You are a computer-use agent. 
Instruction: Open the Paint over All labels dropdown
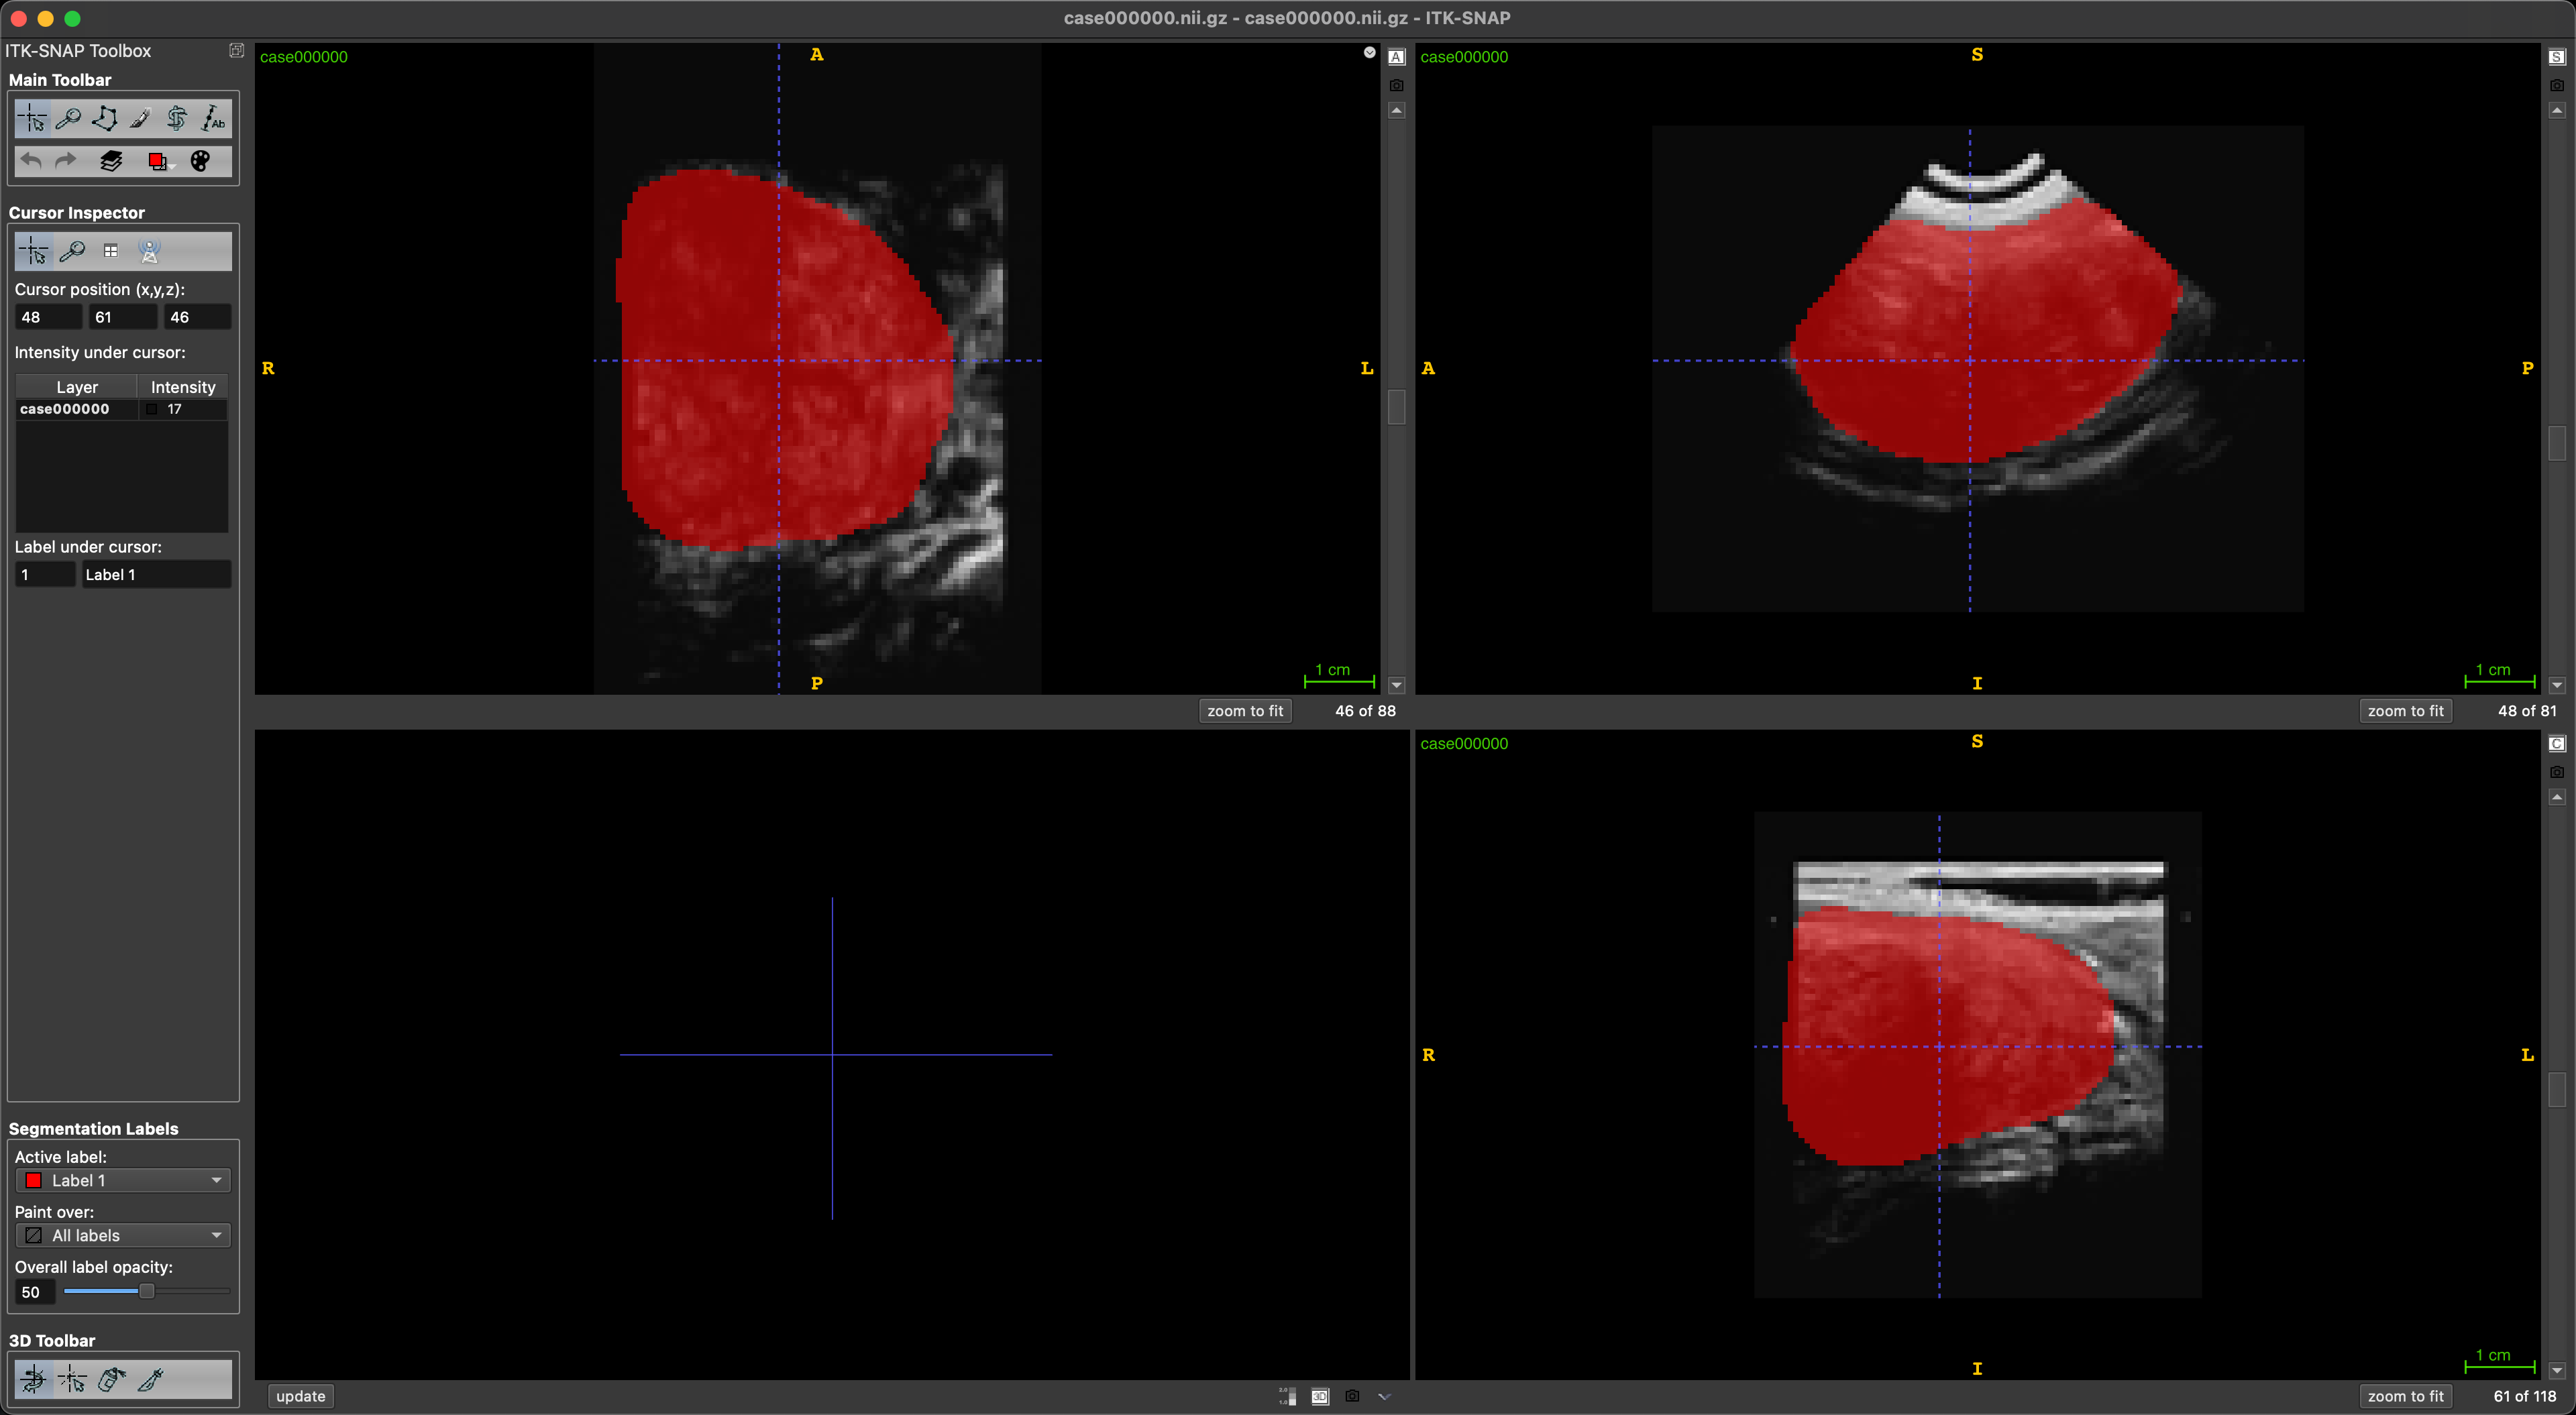point(123,1235)
